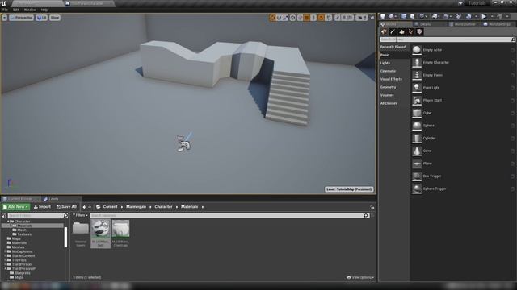Open the camera speed setting

pos(362,18)
